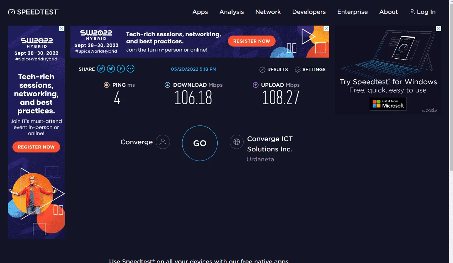Click the Log In link

[x=422, y=12]
